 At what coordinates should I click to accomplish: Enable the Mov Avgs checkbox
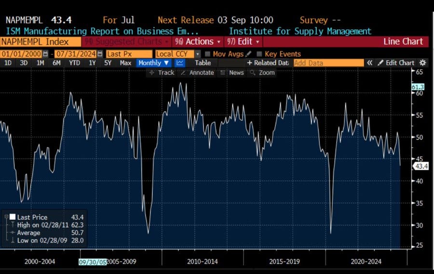coord(208,54)
